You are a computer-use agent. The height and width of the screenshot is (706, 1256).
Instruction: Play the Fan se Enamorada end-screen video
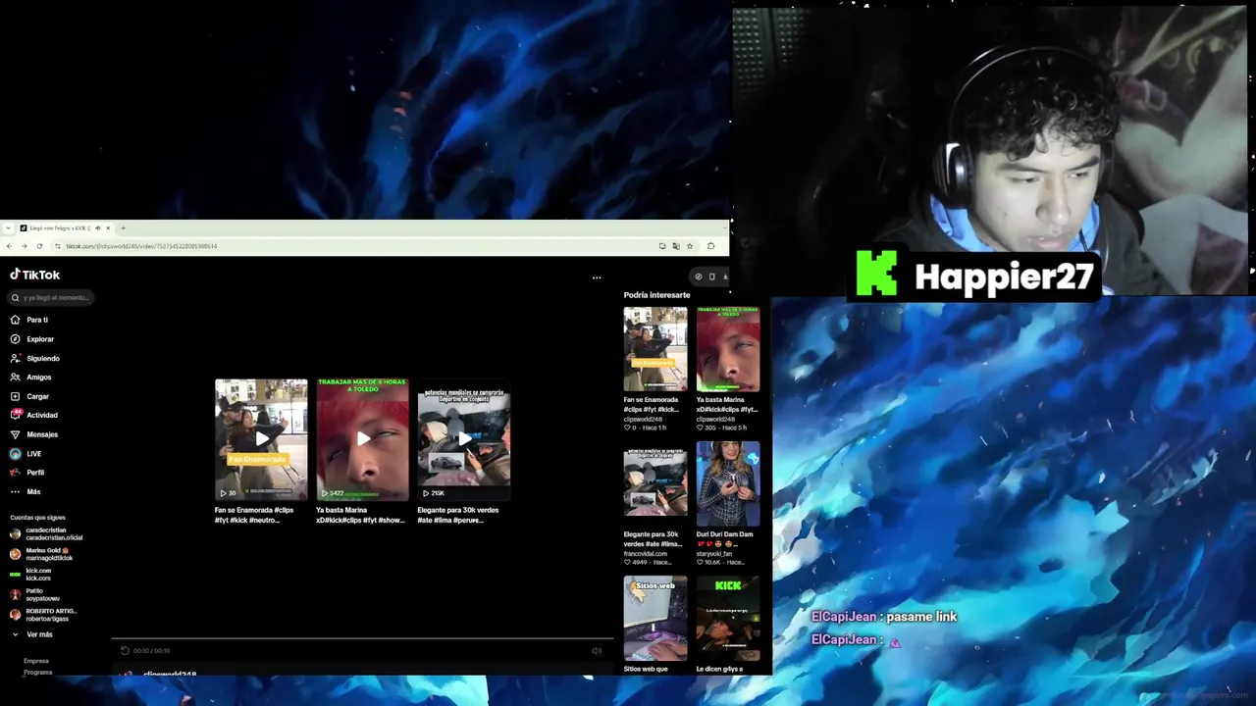pyautogui.click(x=261, y=439)
